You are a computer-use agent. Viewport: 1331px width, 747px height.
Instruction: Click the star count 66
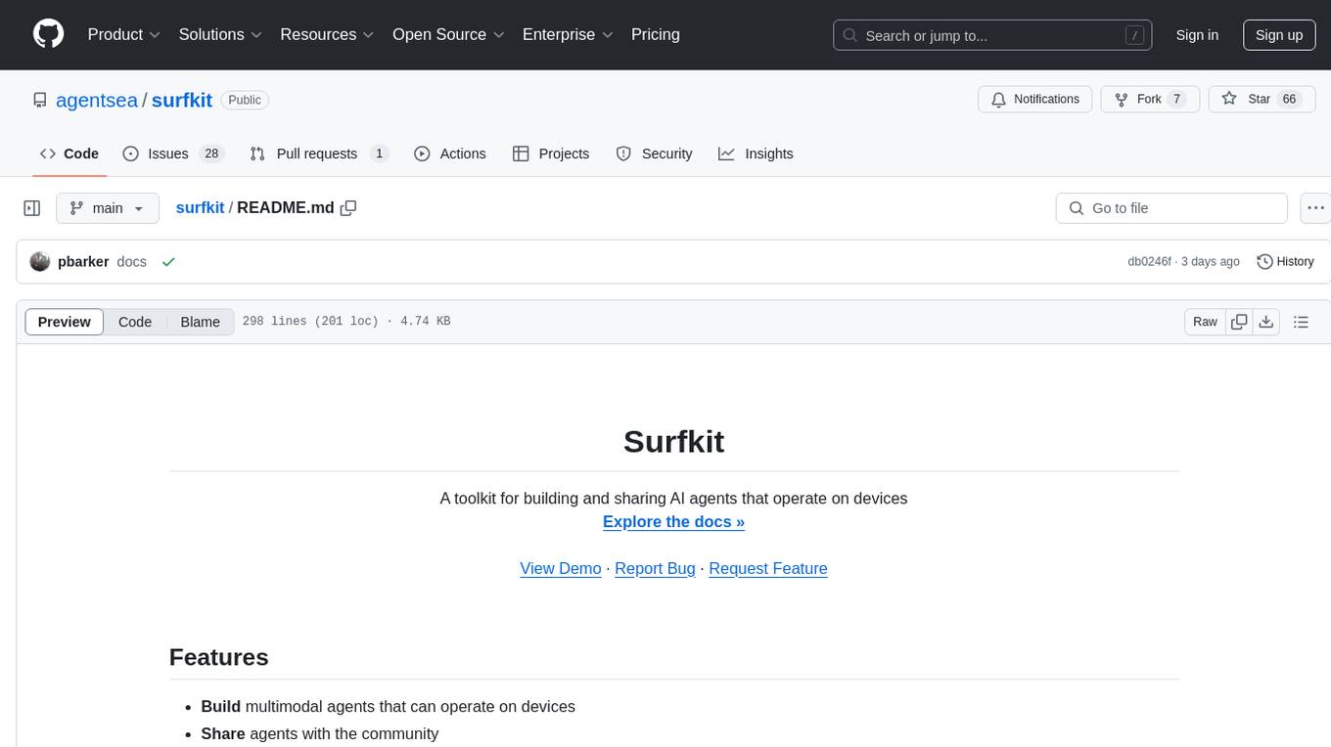[x=1289, y=99]
